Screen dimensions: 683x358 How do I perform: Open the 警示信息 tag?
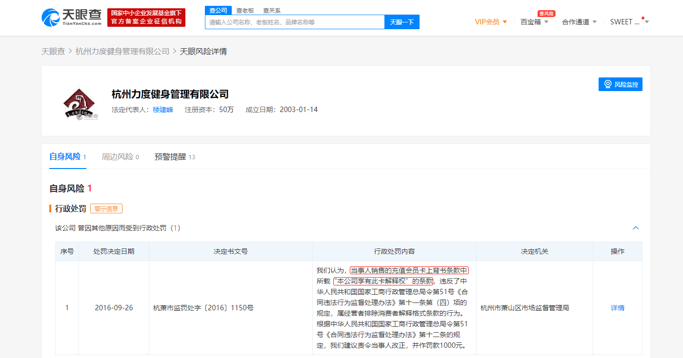[106, 208]
